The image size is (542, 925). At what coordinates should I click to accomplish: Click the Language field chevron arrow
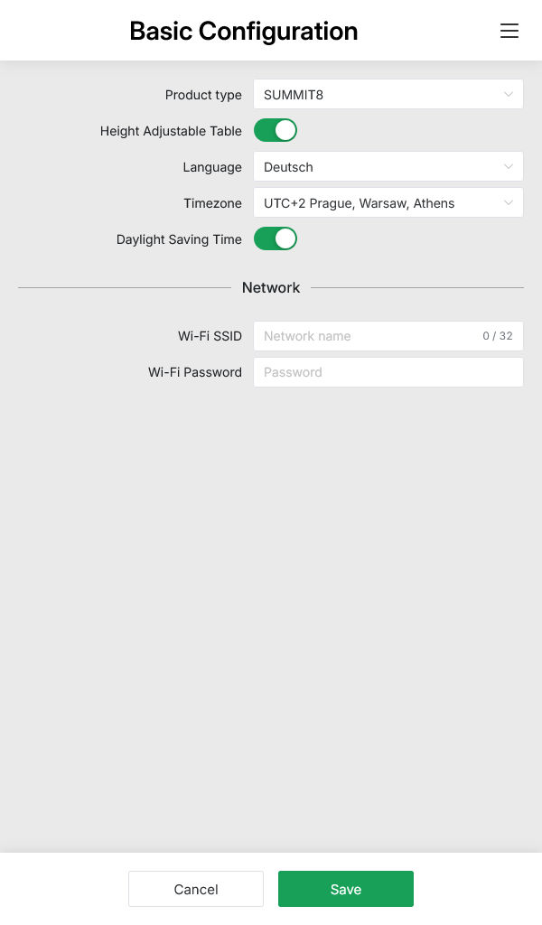click(509, 167)
